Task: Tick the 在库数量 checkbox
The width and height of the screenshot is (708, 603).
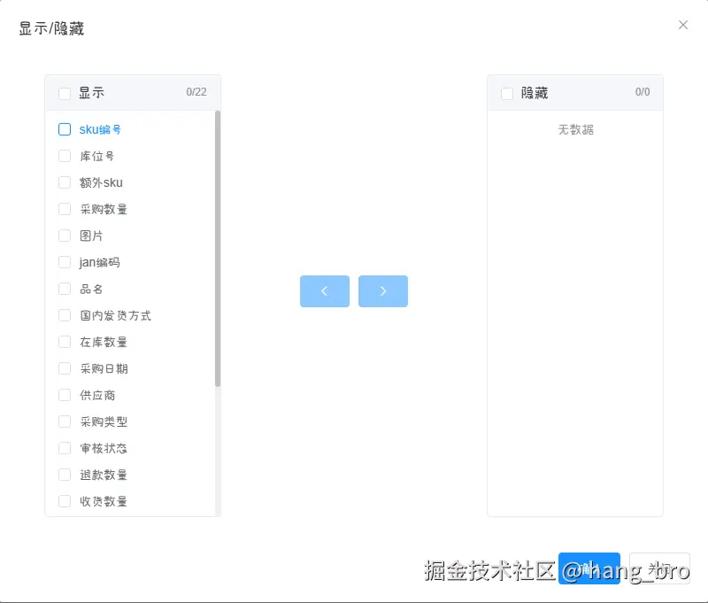Action: (x=65, y=342)
